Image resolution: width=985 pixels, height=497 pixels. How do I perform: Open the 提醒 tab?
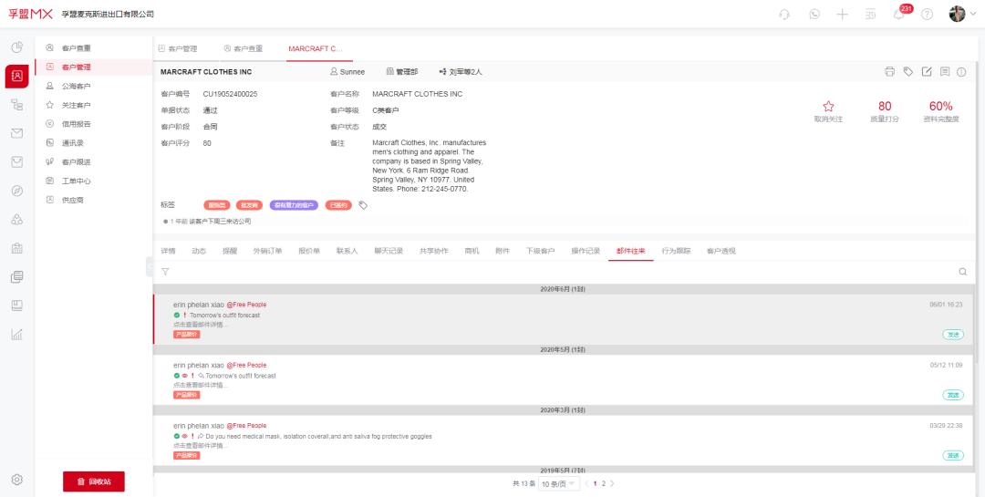[230, 251]
